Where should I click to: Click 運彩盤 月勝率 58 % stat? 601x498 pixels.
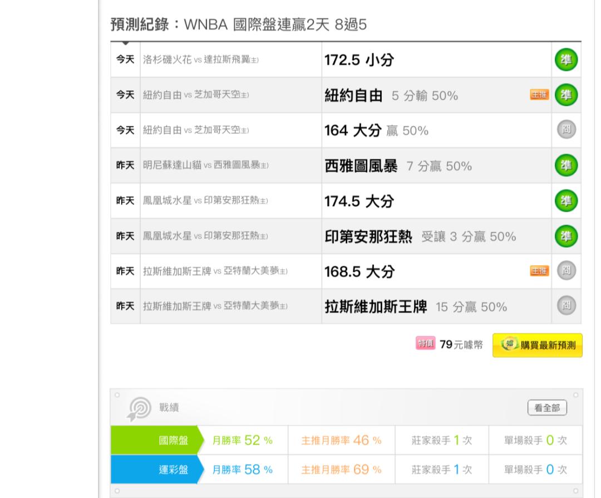click(243, 470)
